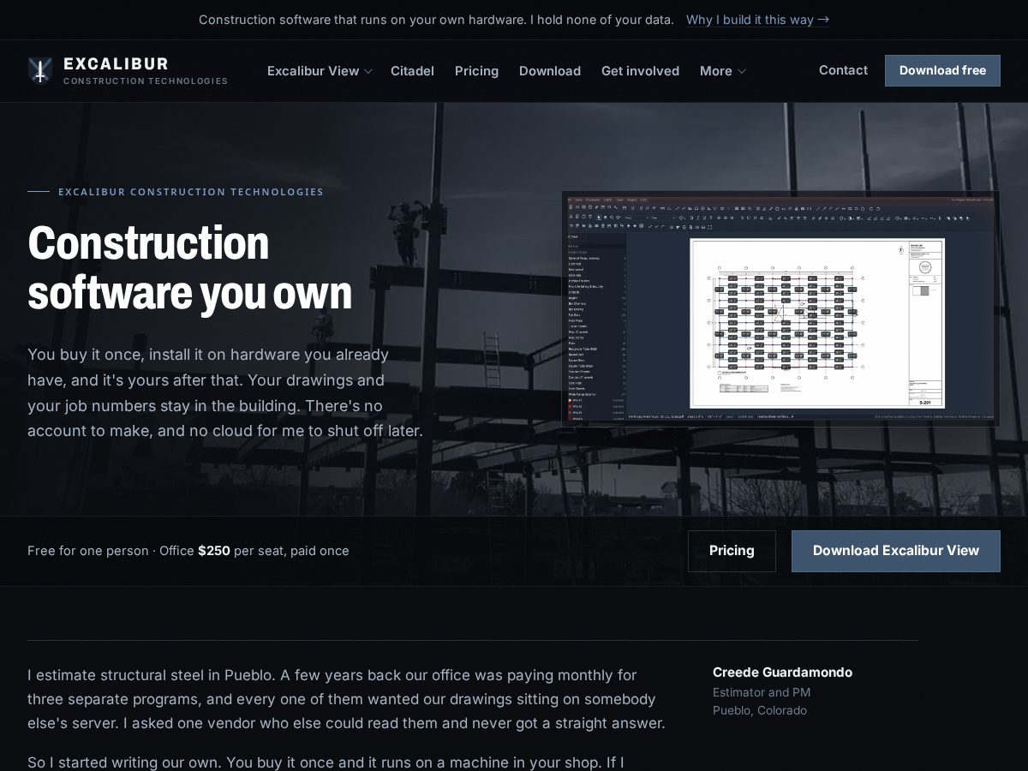1028x771 pixels.
Task: Click the Download Excalibur View button
Action: tap(896, 551)
